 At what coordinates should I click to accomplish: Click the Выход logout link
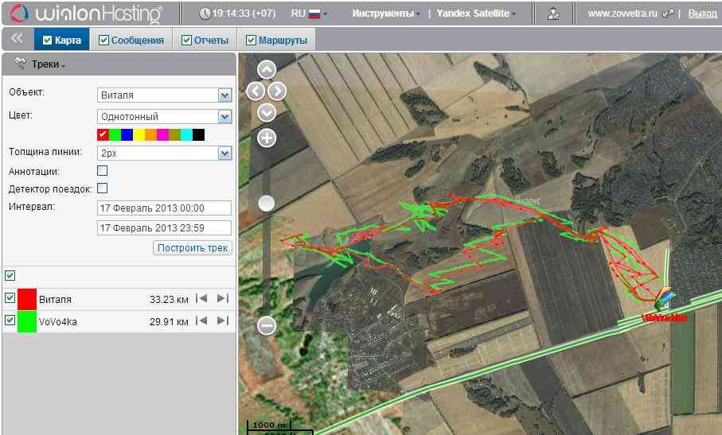point(701,14)
